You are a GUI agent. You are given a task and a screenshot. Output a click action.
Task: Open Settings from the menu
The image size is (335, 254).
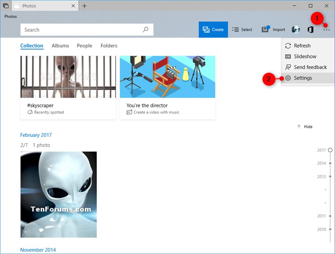tap(308, 78)
